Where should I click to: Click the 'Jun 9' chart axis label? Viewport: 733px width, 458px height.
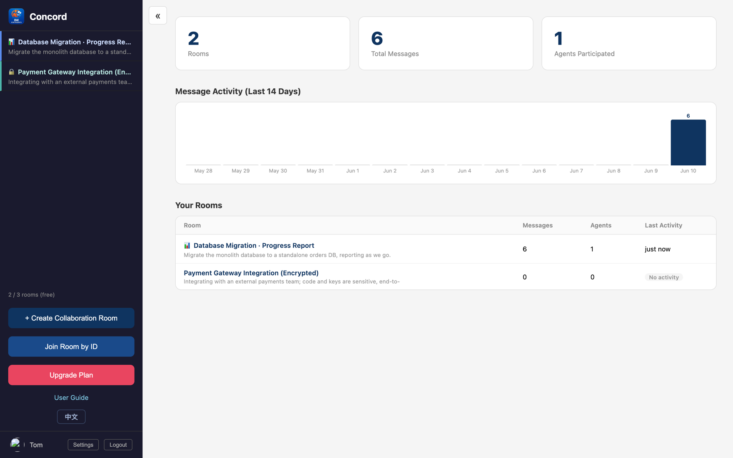click(651, 171)
